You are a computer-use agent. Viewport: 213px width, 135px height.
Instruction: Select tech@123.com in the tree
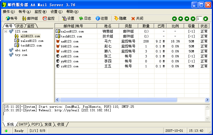31,46
